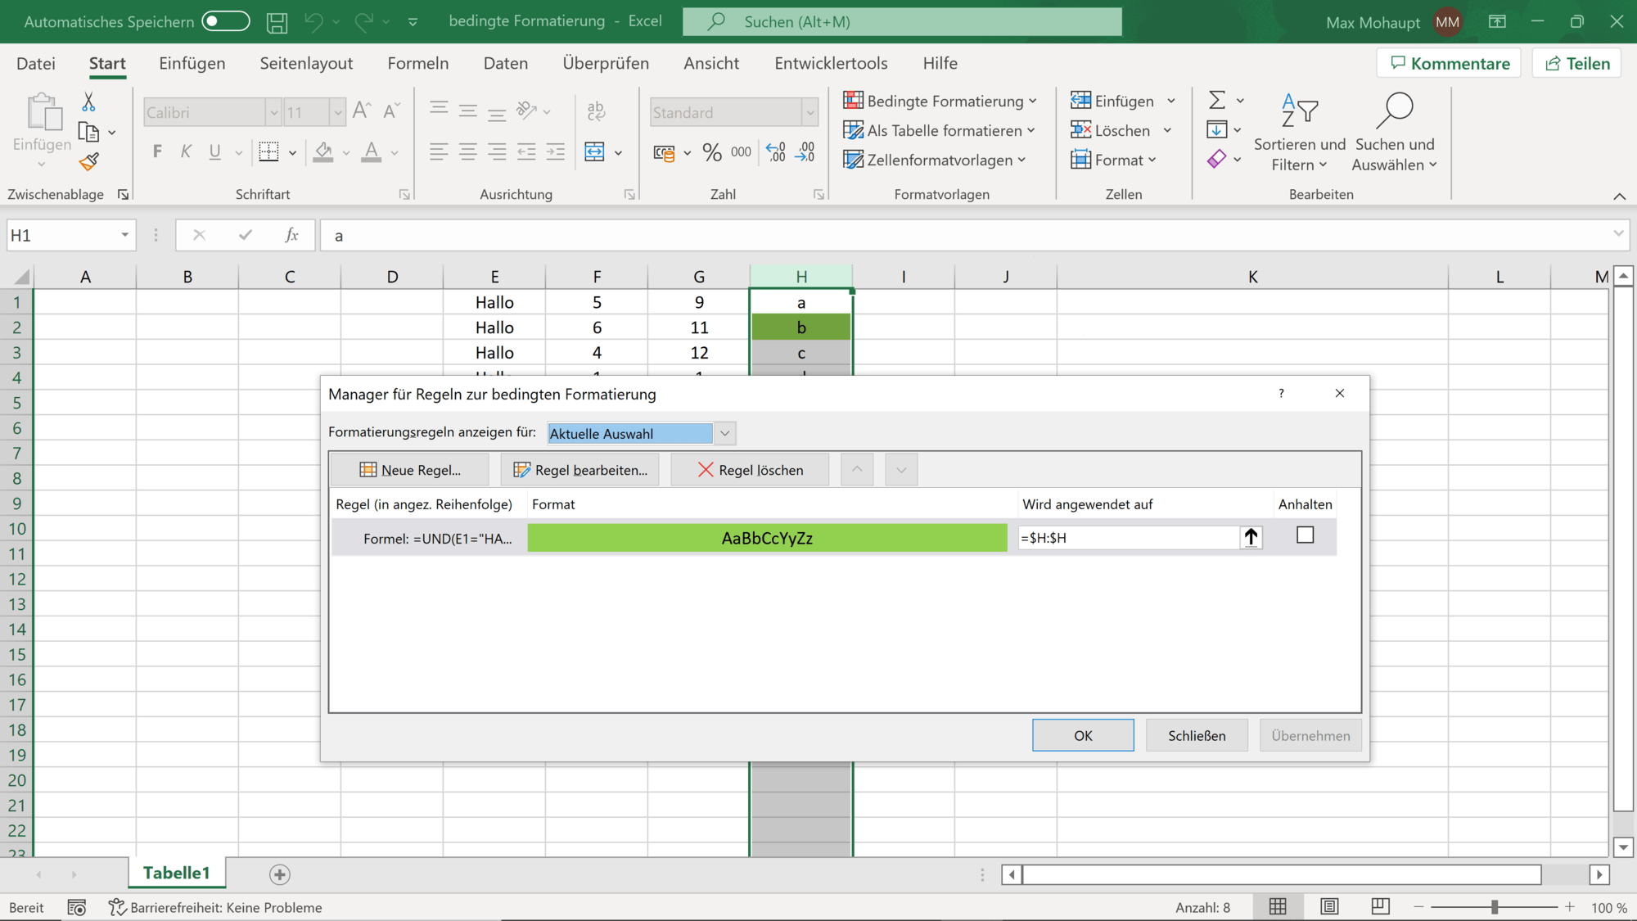Open the Aktuelle Auswahl dropdown
Viewport: 1637px width, 921px height.
(724, 433)
